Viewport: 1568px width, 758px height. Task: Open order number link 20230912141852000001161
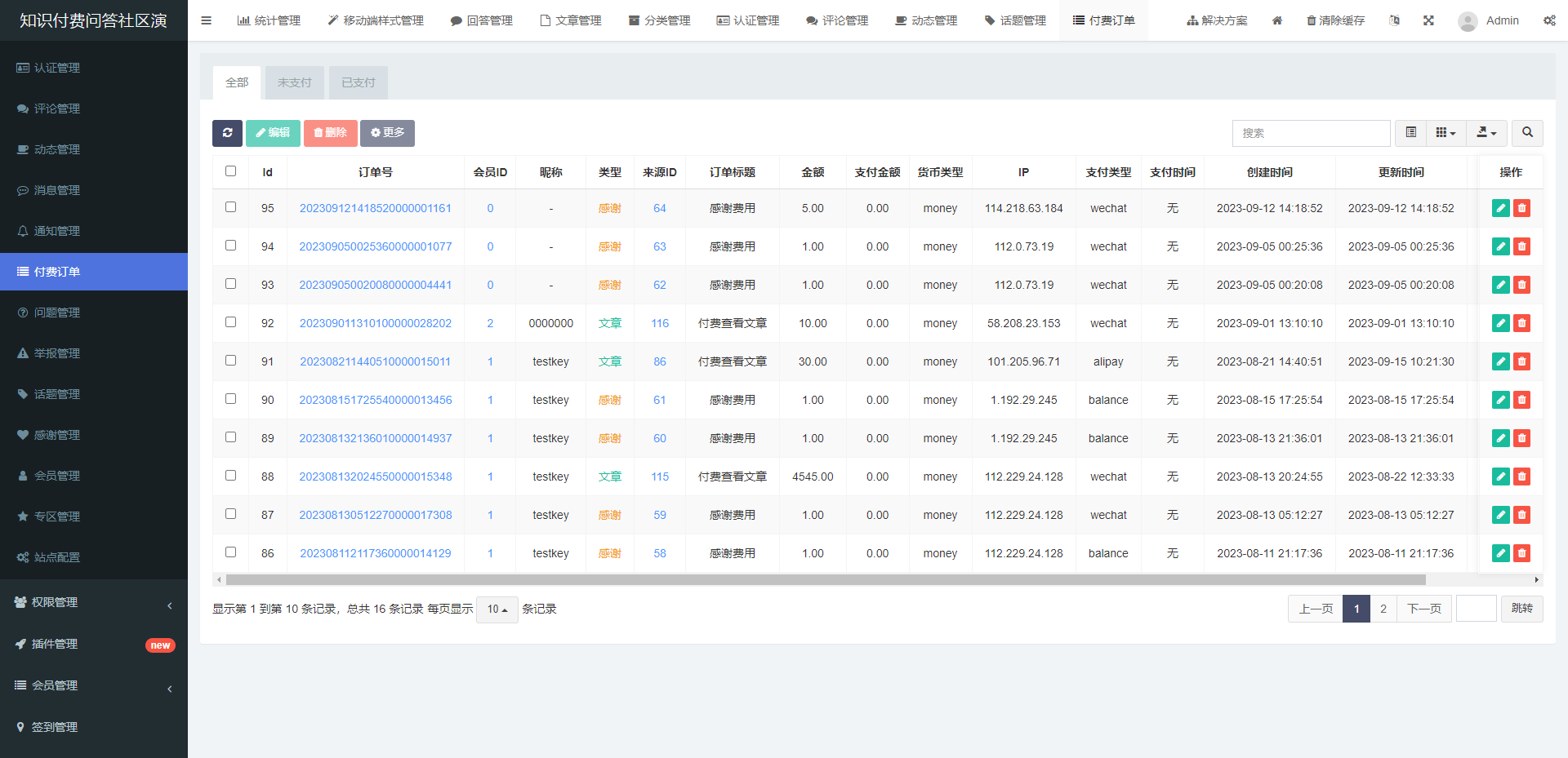(375, 208)
